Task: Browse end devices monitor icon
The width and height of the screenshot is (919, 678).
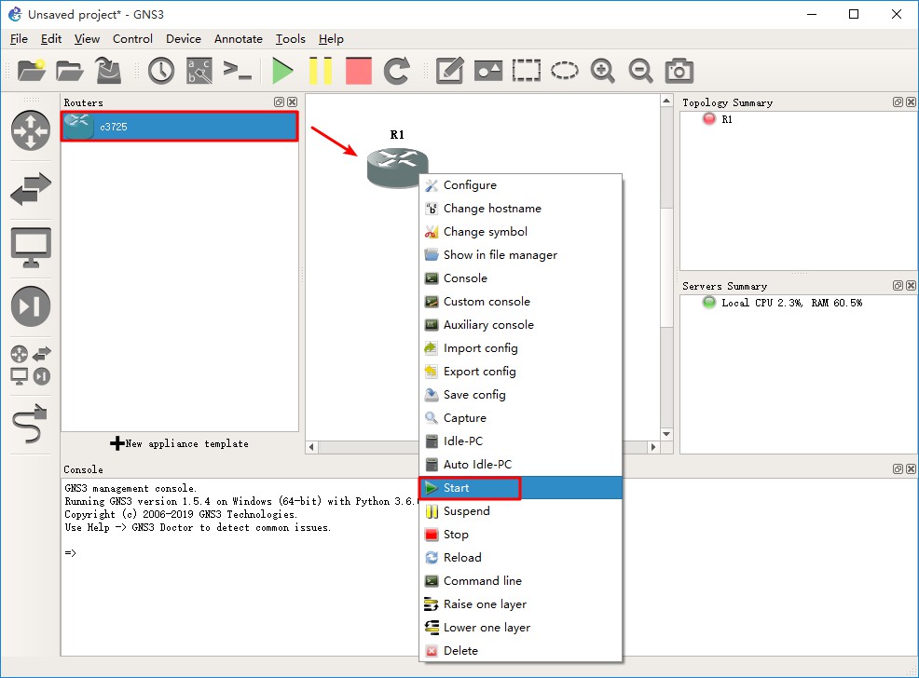Action: 31,247
